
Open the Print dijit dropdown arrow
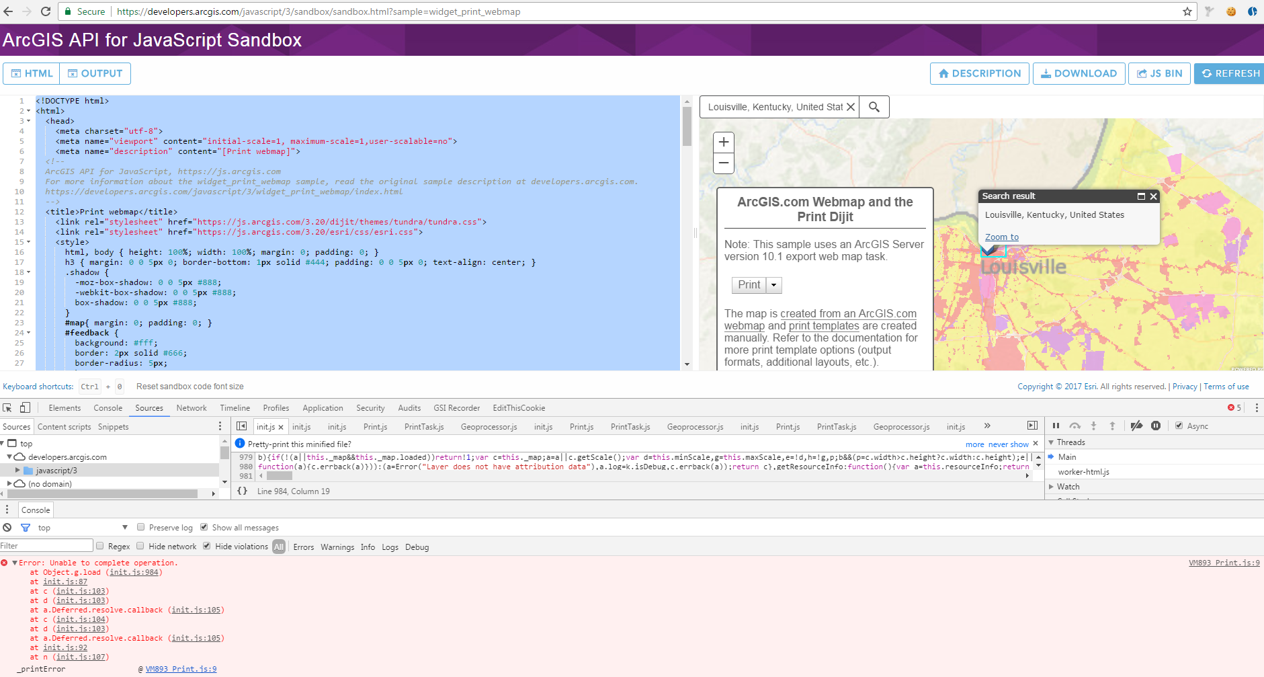click(774, 285)
